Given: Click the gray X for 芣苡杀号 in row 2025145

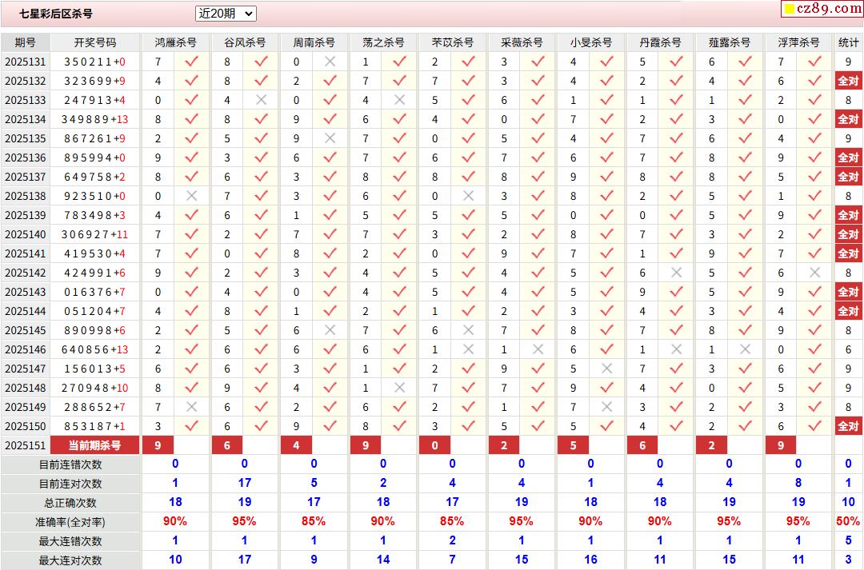Looking at the screenshot, I should click(468, 330).
